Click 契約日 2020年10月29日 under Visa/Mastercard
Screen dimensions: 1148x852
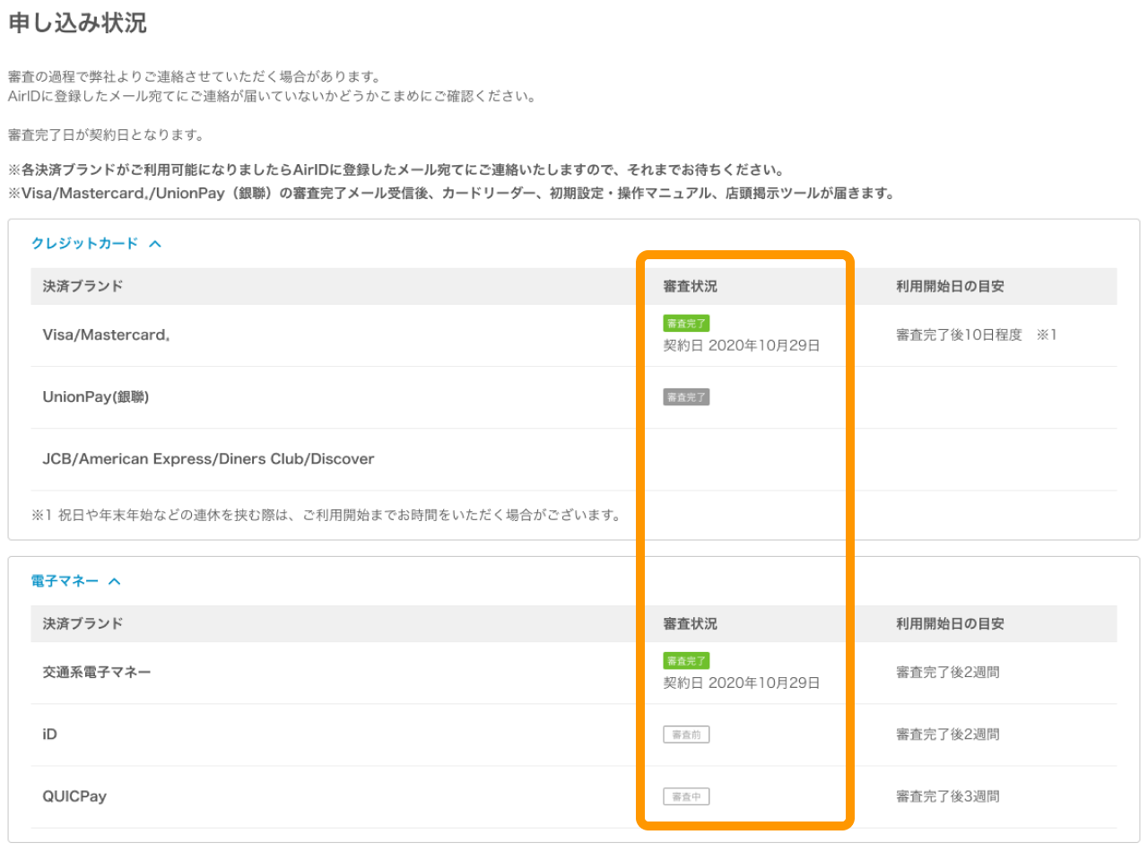pos(742,345)
